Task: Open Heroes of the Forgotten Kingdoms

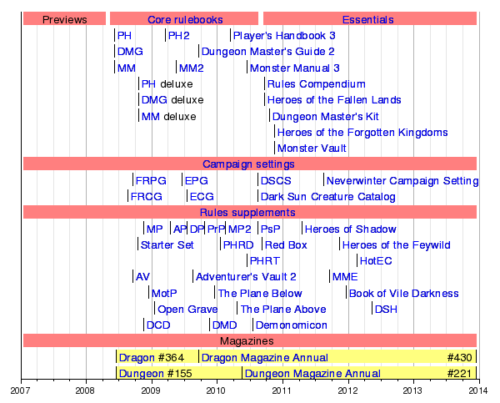Action: [x=362, y=133]
